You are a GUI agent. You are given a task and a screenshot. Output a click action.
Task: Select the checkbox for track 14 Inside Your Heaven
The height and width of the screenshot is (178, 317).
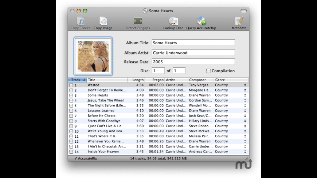tap(71, 151)
